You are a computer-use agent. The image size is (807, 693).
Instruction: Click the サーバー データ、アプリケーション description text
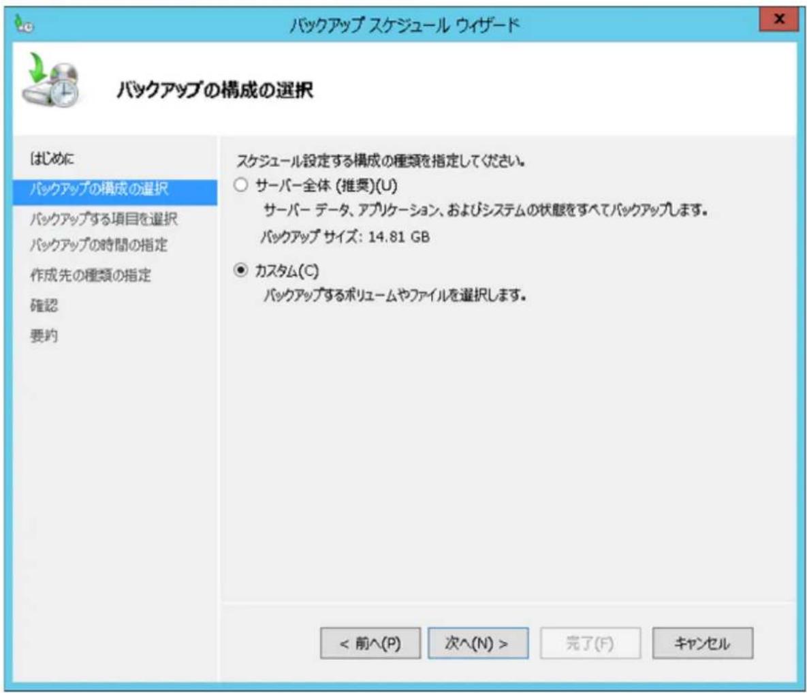pos(486,210)
